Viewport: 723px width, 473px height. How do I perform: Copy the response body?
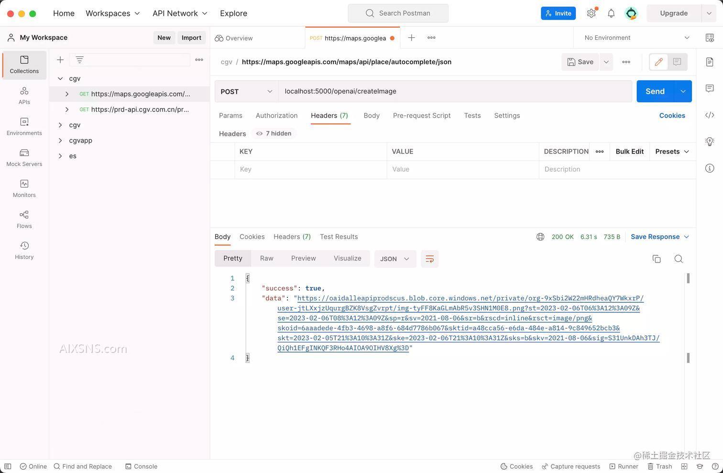coord(657,259)
